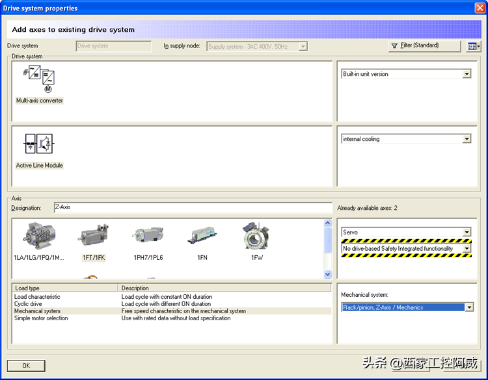Open the table view options icon
Viewport: 488px width, 380px height.
point(473,46)
